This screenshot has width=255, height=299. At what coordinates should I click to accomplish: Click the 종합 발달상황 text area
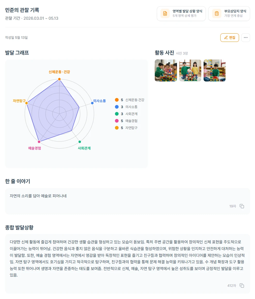[x=127, y=264]
